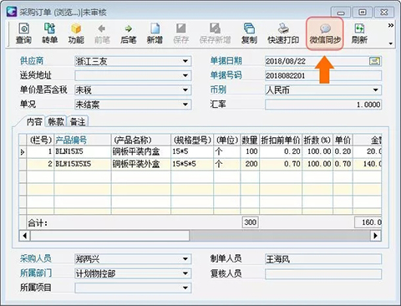The width and height of the screenshot is (401, 306).
Task: Click the application icon in title bar
Action: [x=12, y=12]
